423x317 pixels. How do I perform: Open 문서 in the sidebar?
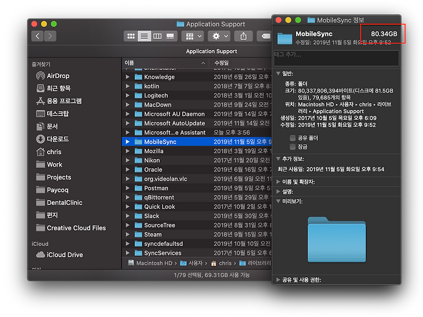coord(47,126)
